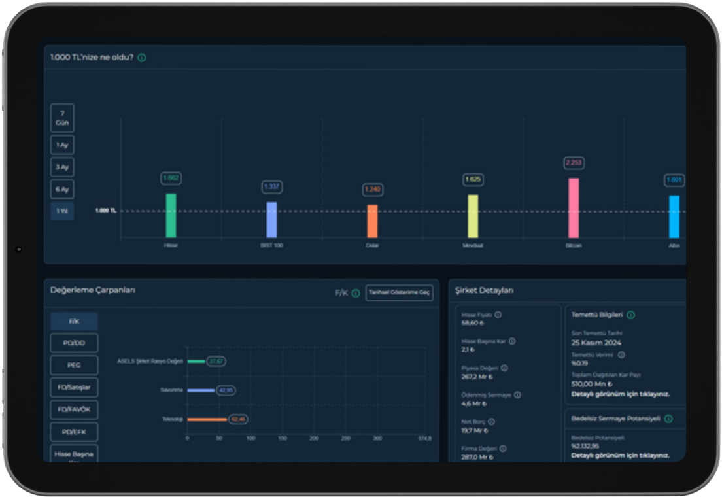Viewport: 722px width, 497px height.
Task: Click info icon beside Ödenmiş Sermaye
Action: point(517,395)
